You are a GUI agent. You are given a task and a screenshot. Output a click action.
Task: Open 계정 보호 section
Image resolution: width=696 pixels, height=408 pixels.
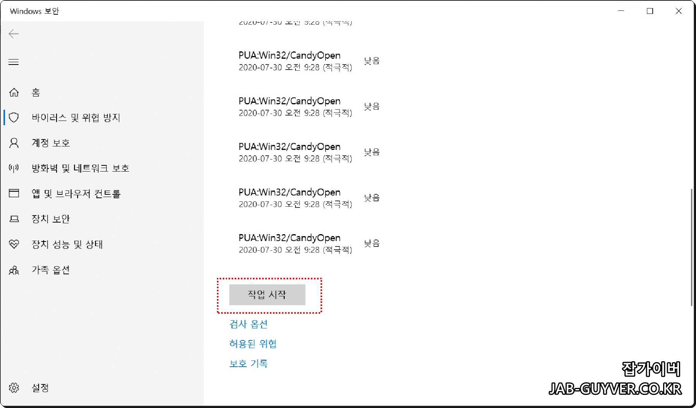pos(51,143)
